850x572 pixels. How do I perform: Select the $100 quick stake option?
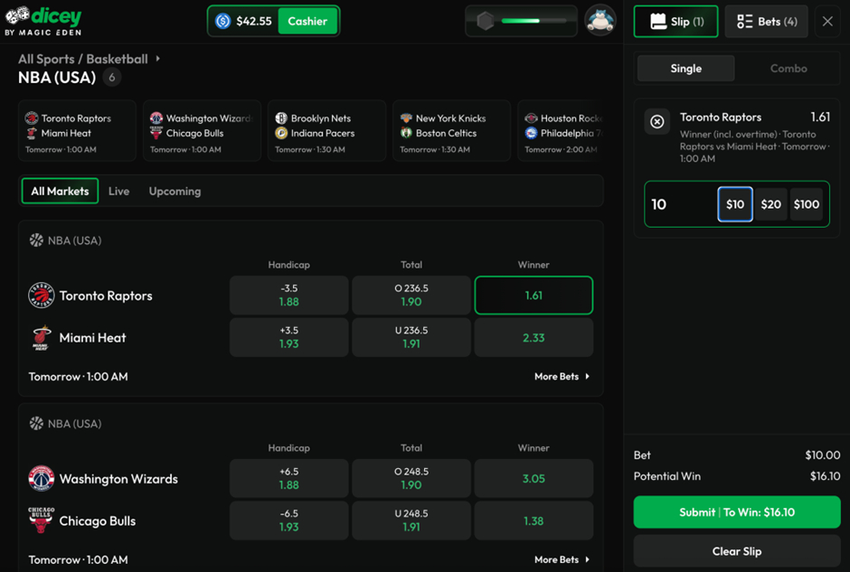pyautogui.click(x=807, y=204)
